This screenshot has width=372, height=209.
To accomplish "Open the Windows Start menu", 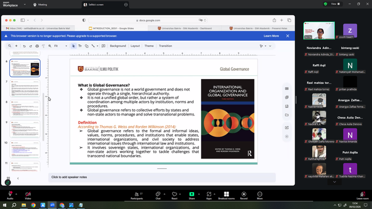I will (x=5, y=205).
